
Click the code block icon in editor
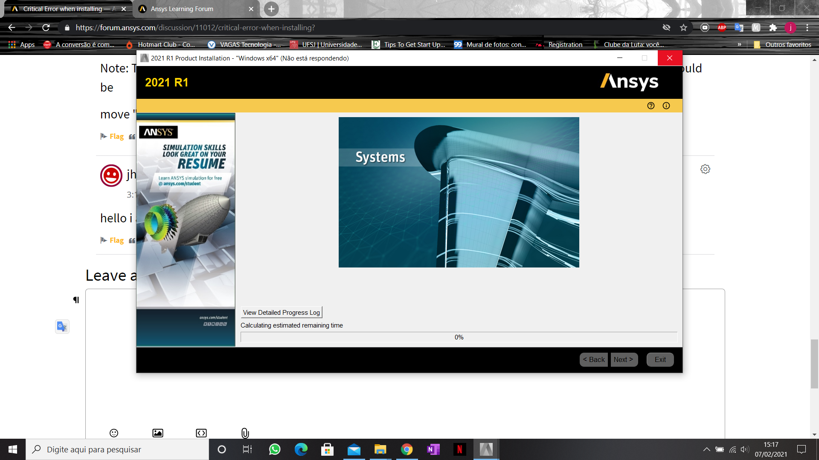click(x=201, y=433)
